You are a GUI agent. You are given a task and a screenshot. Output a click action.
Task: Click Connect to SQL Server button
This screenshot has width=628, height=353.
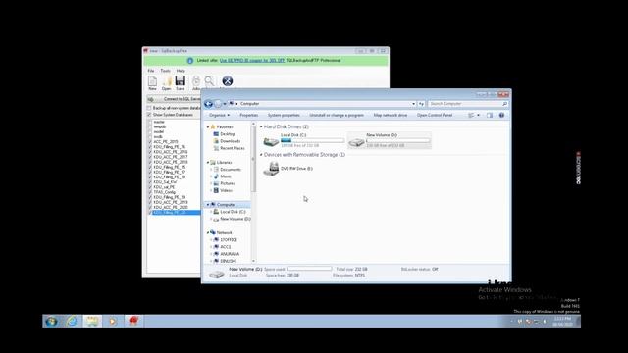[x=174, y=99]
